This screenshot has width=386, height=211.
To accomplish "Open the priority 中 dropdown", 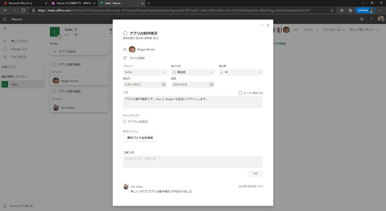I will (241, 72).
